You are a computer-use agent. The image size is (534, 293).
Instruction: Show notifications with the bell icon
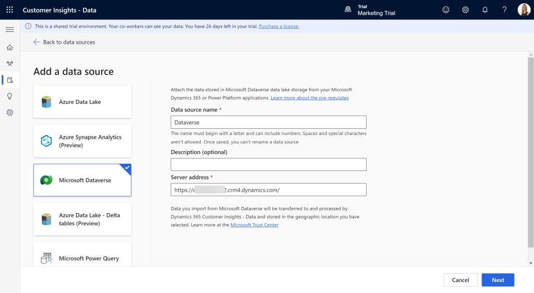coord(485,10)
